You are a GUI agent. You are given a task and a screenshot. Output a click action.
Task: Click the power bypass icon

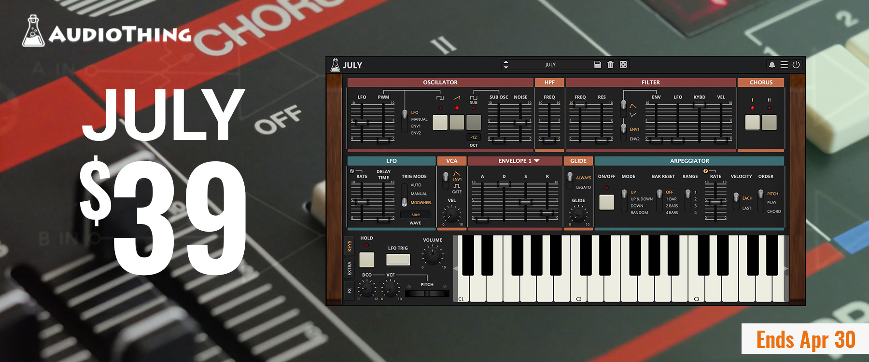(x=796, y=65)
